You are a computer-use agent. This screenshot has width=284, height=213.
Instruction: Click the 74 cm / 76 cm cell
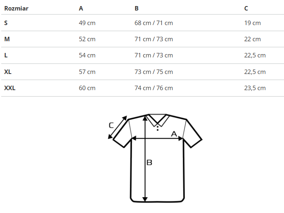click(x=154, y=88)
